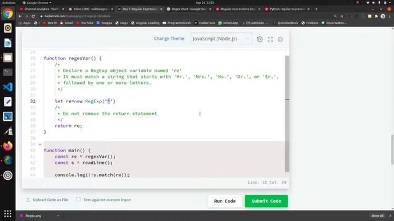394x221 pixels.
Task: Show applications grid in the dock
Action: coord(8,214)
